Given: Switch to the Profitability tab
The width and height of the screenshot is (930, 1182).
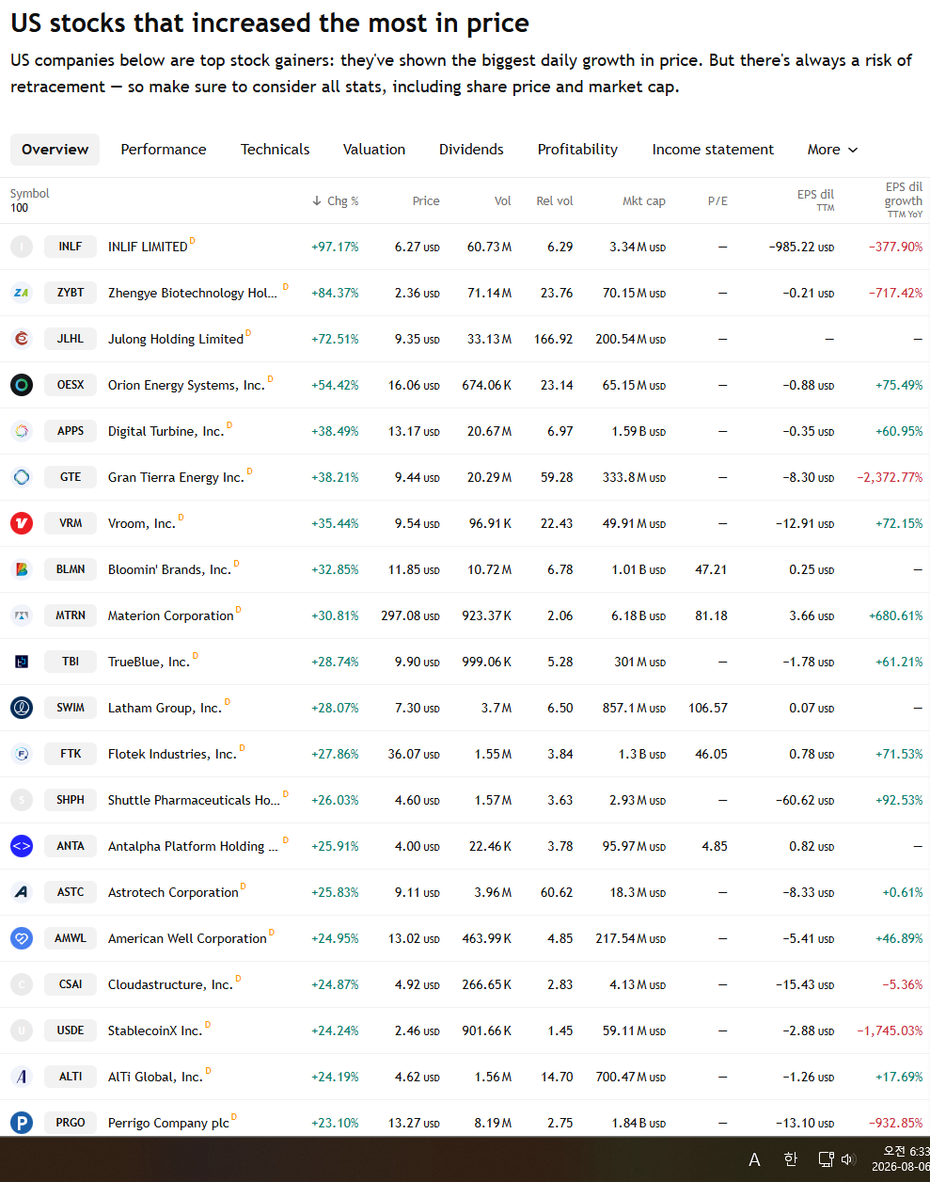Looking at the screenshot, I should tap(577, 150).
